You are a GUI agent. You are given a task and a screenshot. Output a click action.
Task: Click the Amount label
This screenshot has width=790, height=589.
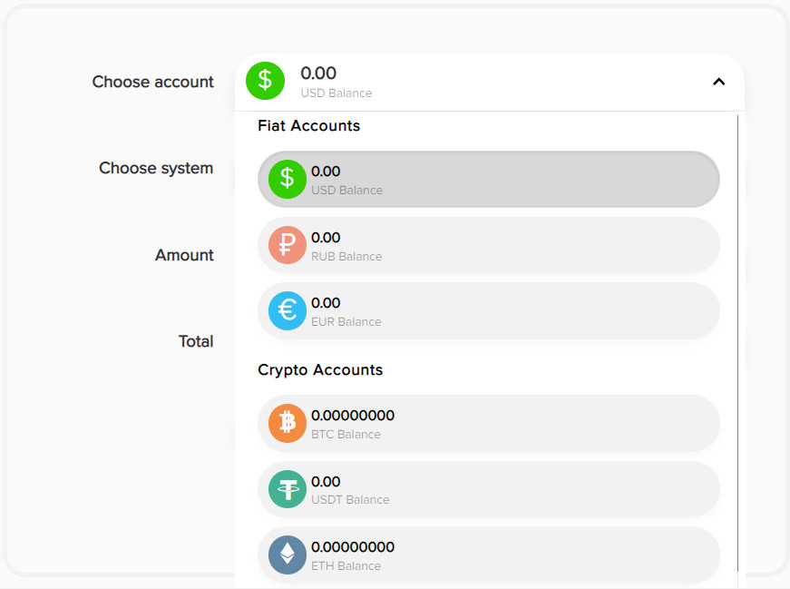184,255
